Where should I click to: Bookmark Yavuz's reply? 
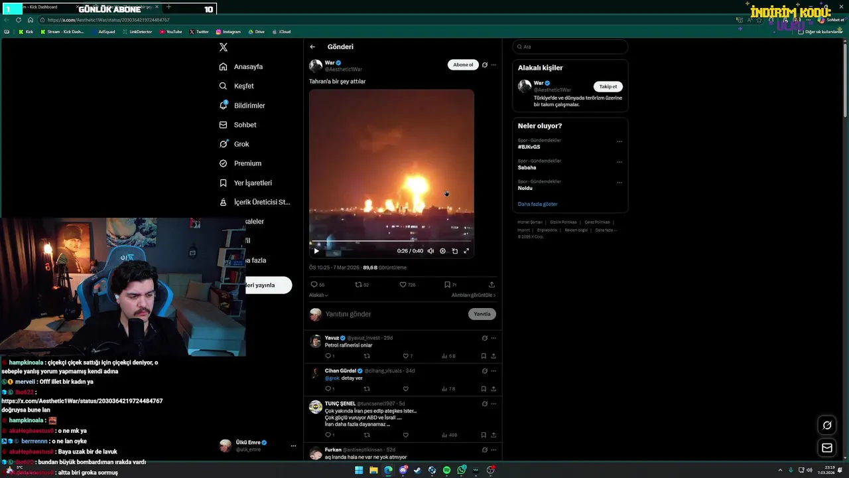coord(484,356)
